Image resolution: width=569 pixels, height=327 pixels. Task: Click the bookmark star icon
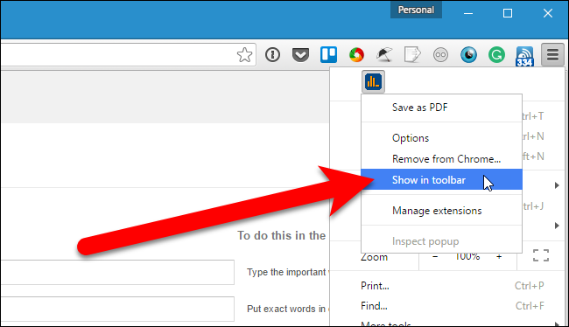click(244, 55)
